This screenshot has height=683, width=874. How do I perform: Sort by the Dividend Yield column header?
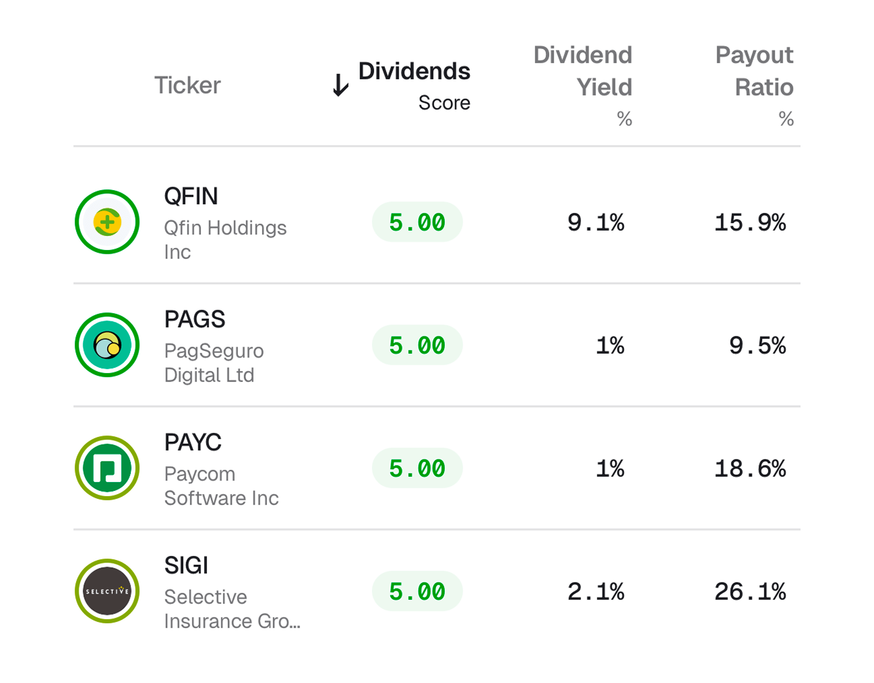click(x=582, y=71)
